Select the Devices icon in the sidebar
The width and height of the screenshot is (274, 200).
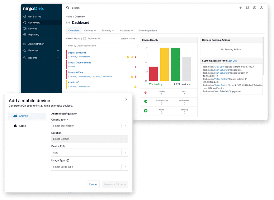coord(25,28)
